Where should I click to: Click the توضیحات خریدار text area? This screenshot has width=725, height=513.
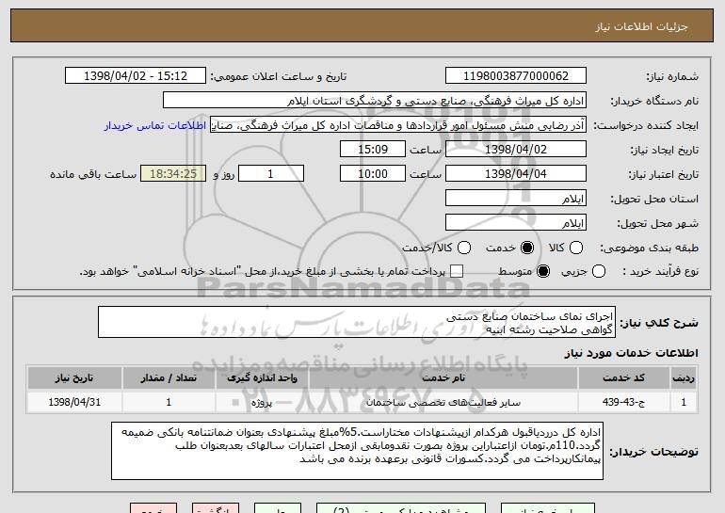pyautogui.click(x=357, y=451)
